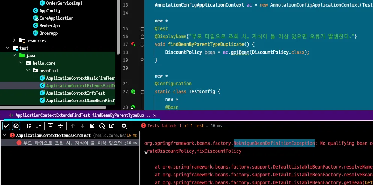Viewport: 373px width, 185px height.
Task: Toggle Show Passed tests checkmark button
Action: (x=6, y=126)
